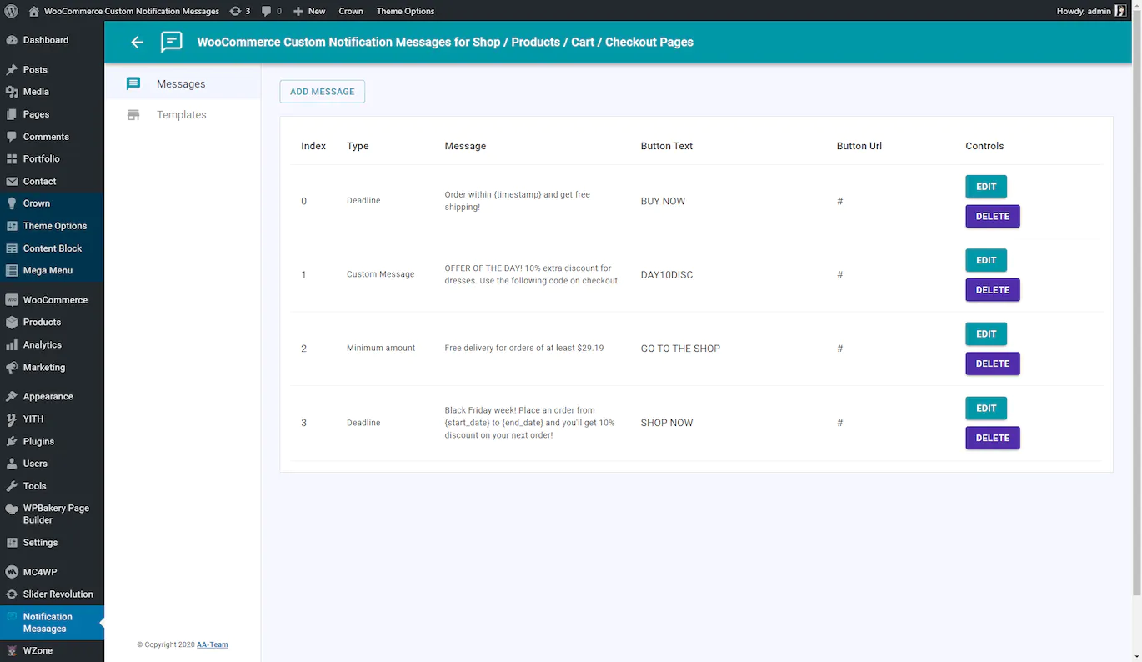Click the Users sidebar icon
This screenshot has width=1142, height=662.
(12, 464)
